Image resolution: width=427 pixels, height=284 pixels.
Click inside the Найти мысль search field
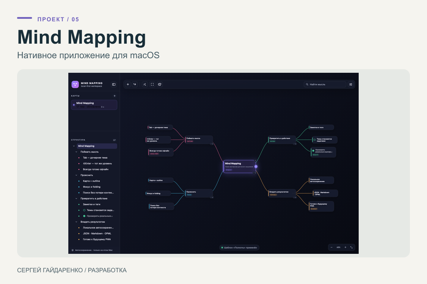click(325, 84)
